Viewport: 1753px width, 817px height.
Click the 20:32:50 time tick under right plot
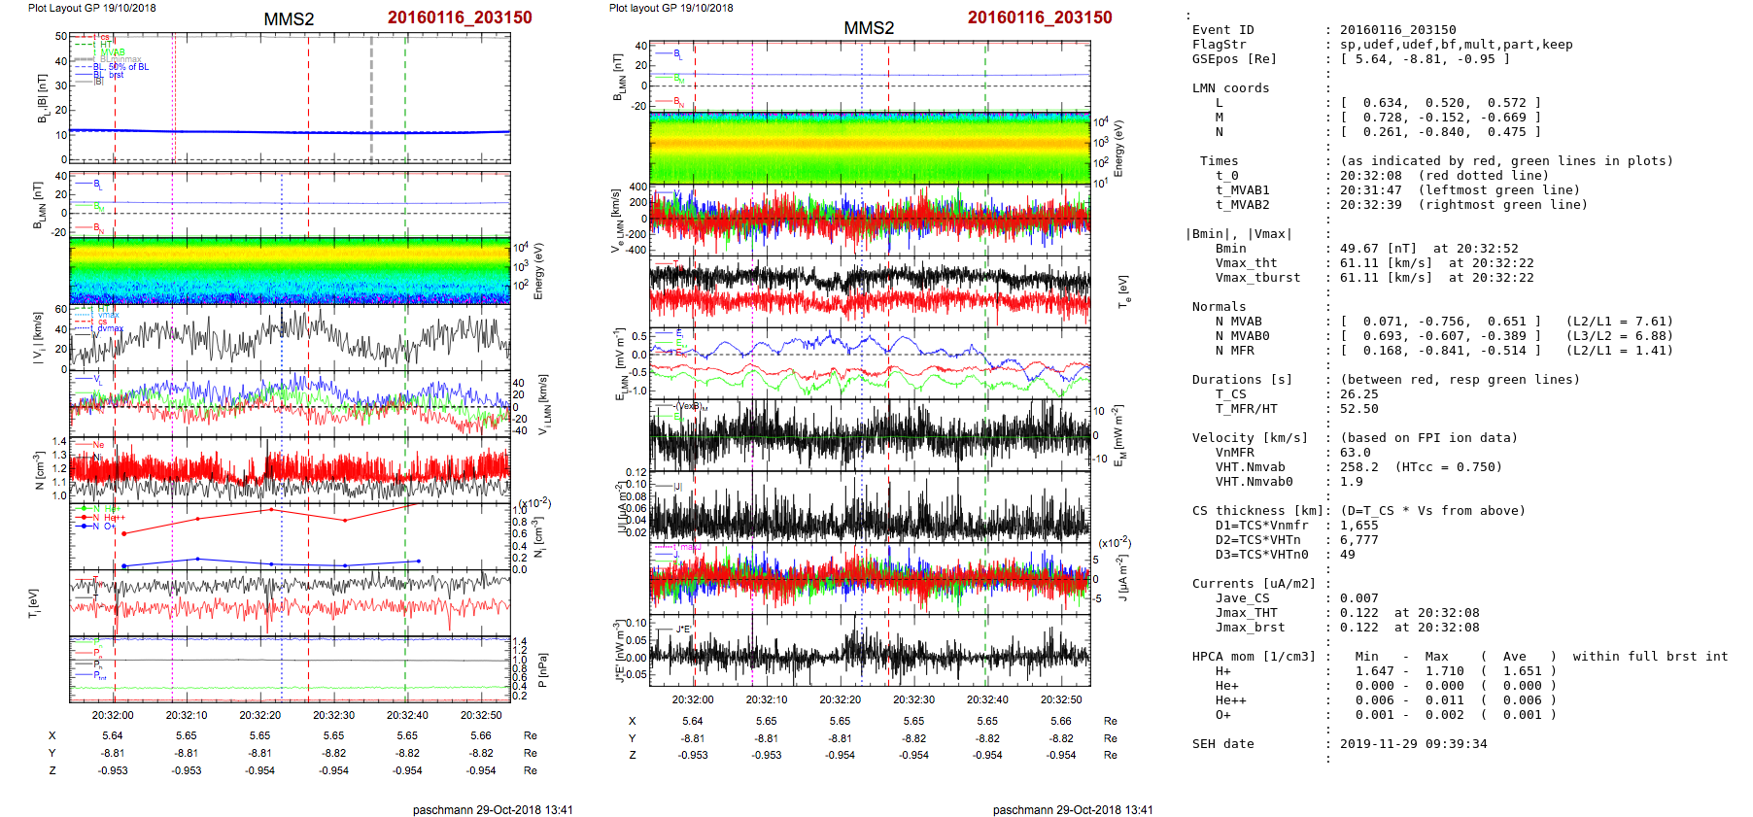(x=1061, y=699)
